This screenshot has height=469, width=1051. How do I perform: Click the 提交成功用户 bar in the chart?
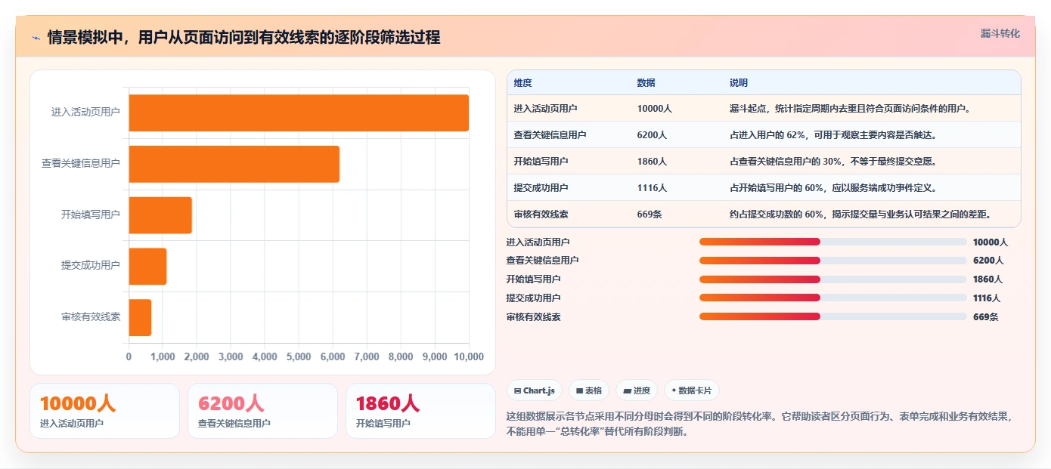click(147, 266)
